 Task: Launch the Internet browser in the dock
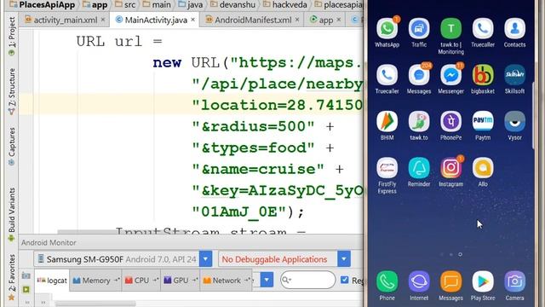(419, 281)
